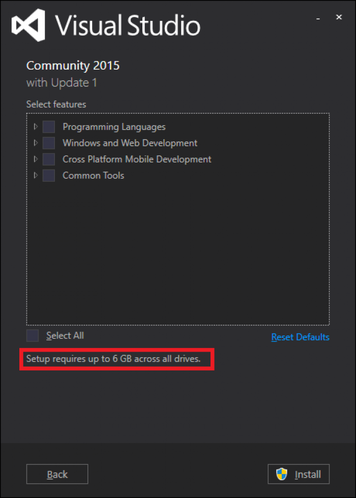Image resolution: width=356 pixels, height=498 pixels.
Task: Check the Programming Languages checkbox
Action: 49,127
